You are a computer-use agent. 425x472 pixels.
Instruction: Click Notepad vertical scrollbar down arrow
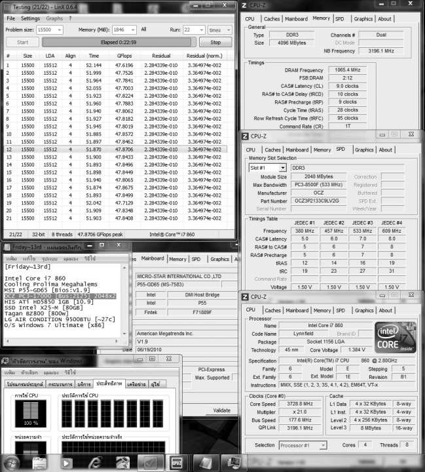124,334
